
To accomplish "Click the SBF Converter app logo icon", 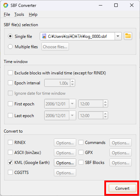I will click(x=6, y=6).
